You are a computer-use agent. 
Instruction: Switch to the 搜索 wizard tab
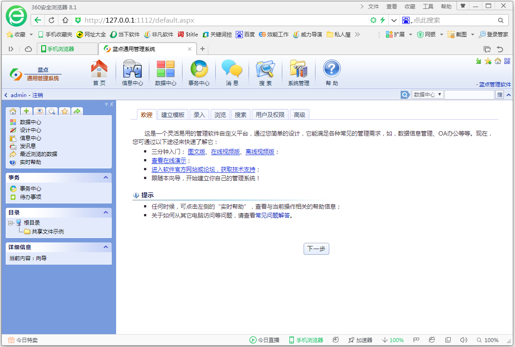click(x=240, y=115)
